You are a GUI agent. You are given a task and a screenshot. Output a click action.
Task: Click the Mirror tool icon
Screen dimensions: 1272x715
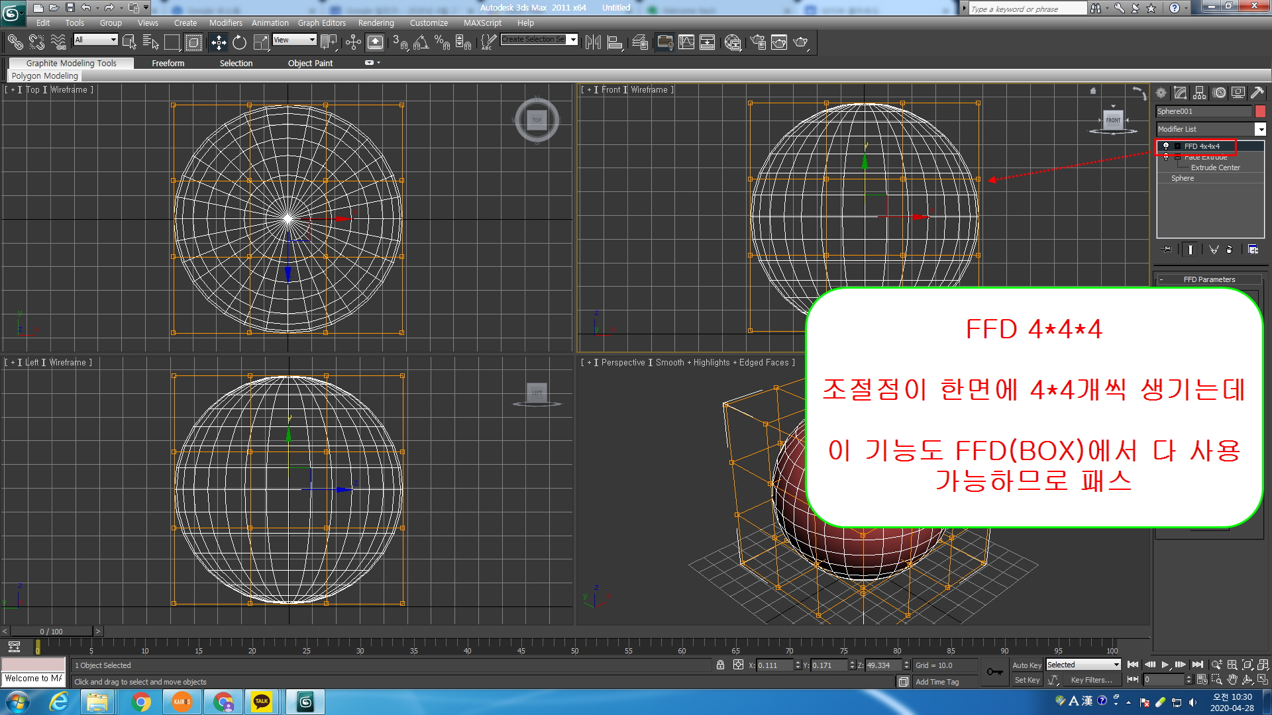593,42
